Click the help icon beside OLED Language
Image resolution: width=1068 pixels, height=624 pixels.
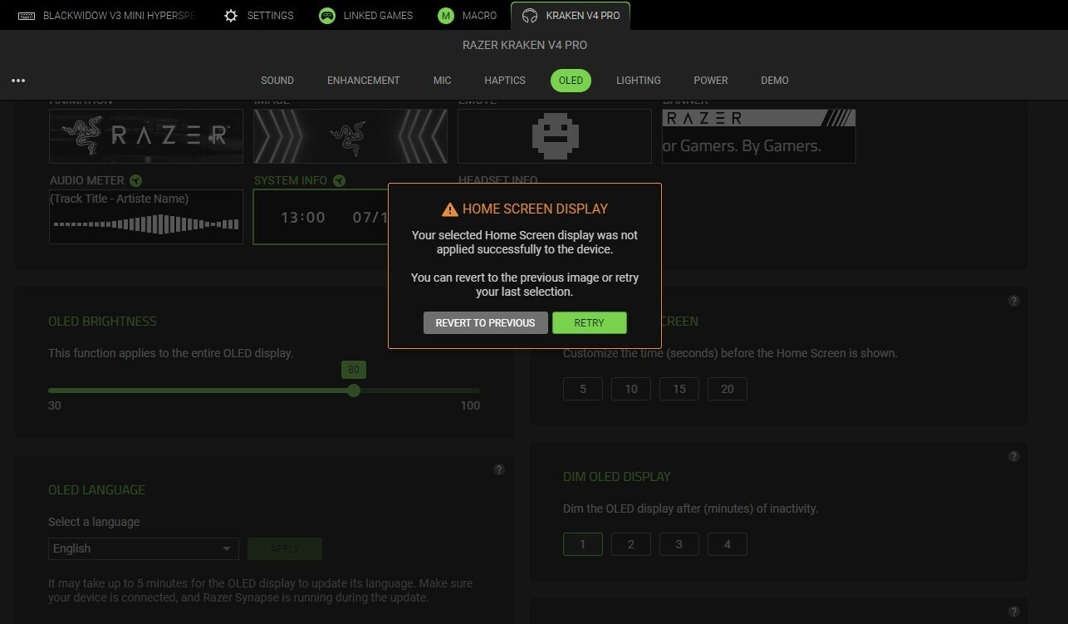[498, 469]
